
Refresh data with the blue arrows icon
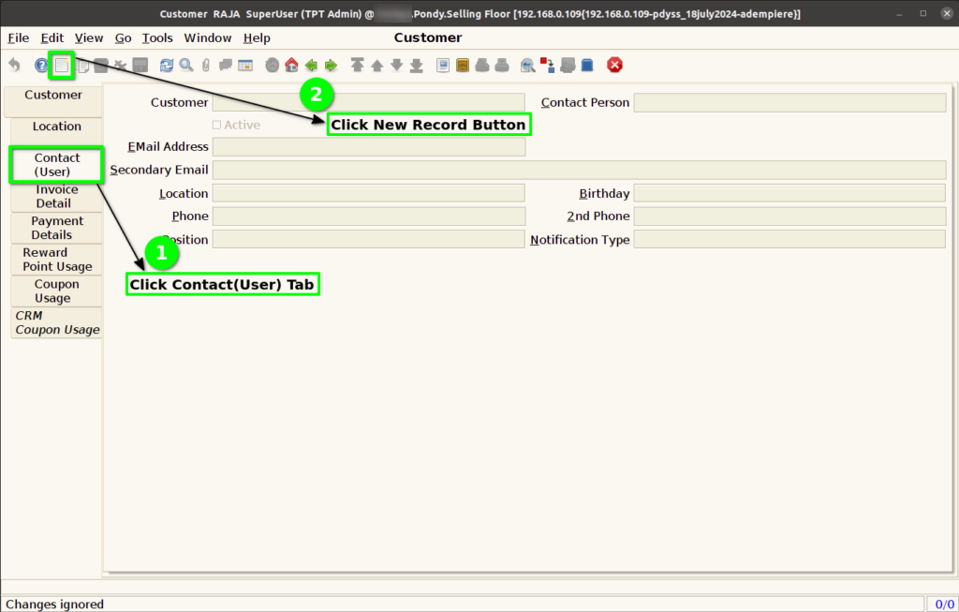167,65
